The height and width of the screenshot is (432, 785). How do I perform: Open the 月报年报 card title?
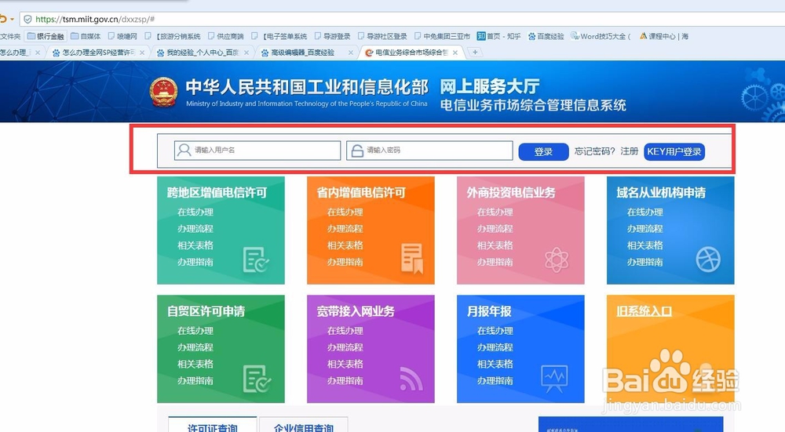pos(488,311)
